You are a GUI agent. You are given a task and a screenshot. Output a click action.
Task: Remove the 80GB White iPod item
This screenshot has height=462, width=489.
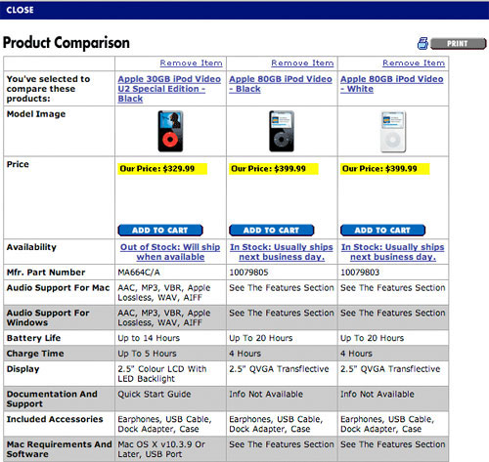click(x=414, y=63)
